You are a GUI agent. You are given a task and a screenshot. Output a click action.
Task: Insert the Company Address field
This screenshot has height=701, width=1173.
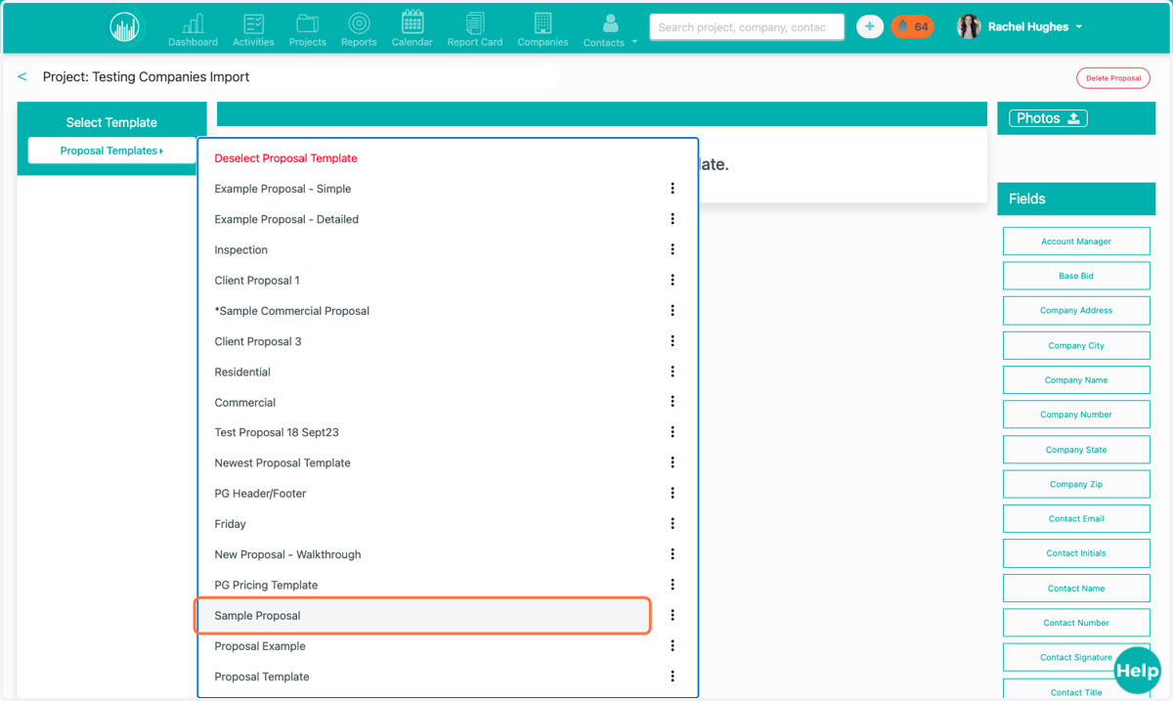(x=1076, y=311)
